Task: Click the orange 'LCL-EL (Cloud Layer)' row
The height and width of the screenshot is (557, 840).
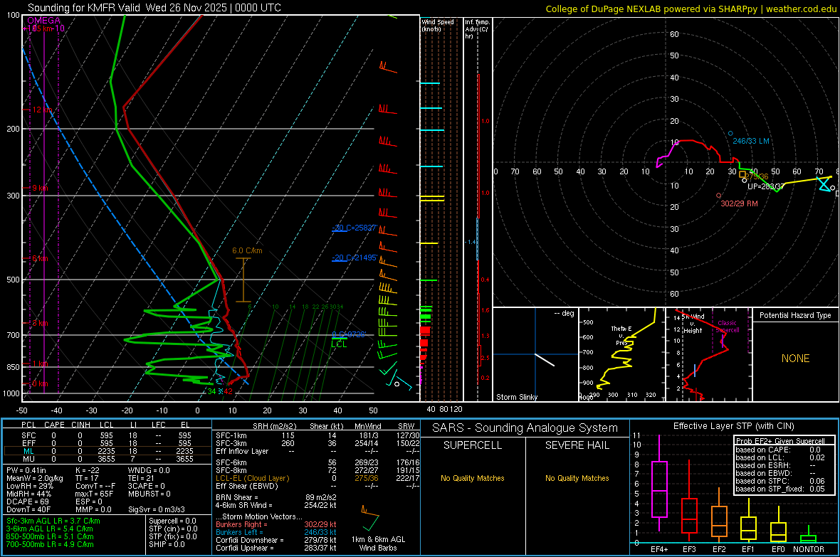Action: (x=317, y=478)
